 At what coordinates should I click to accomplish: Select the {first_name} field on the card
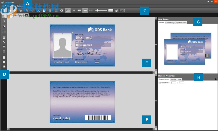93,38
